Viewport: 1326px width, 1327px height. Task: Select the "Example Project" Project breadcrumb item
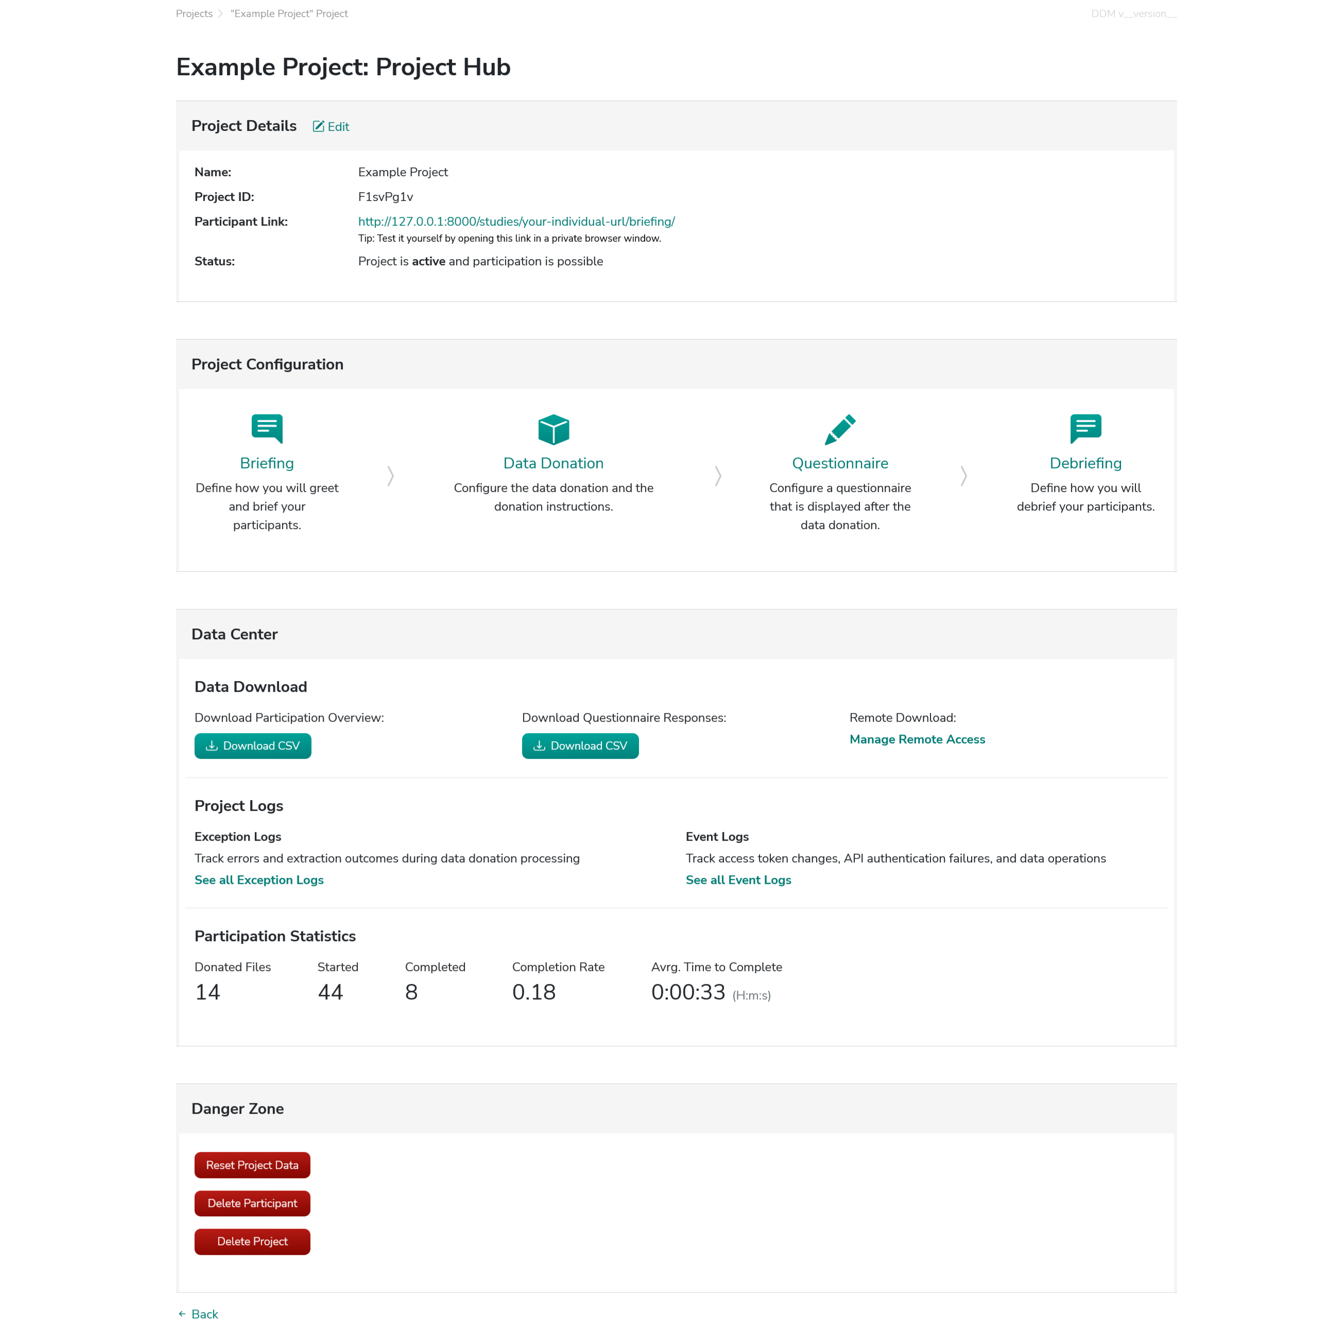[x=289, y=13]
